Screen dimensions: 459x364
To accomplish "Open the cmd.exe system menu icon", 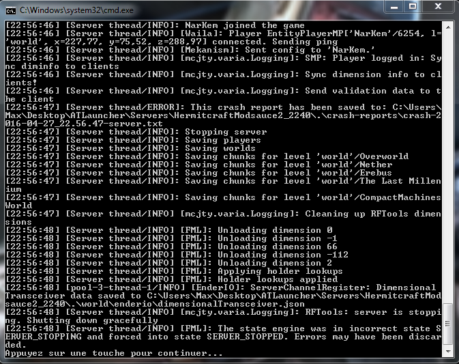I will click(x=10, y=10).
